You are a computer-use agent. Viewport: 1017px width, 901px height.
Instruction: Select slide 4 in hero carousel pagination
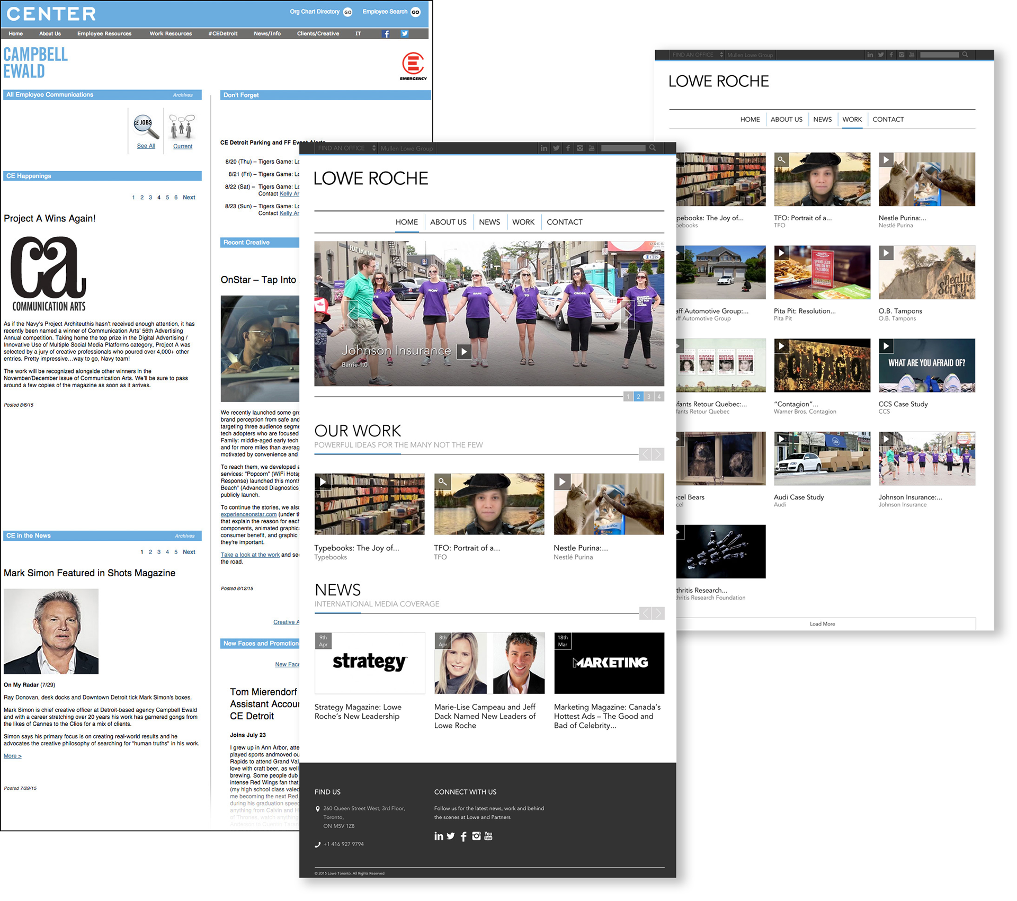point(659,396)
